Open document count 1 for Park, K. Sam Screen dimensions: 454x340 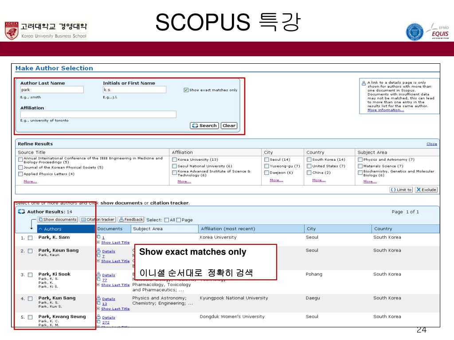[103, 238]
